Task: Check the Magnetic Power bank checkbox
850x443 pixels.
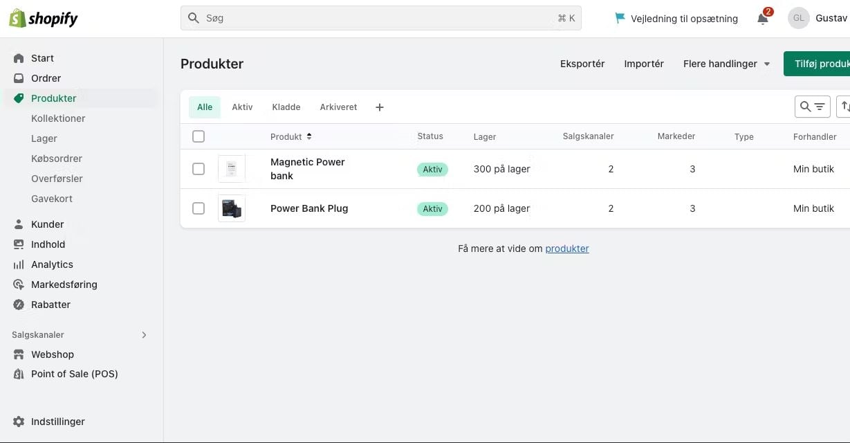Action: [x=198, y=169]
